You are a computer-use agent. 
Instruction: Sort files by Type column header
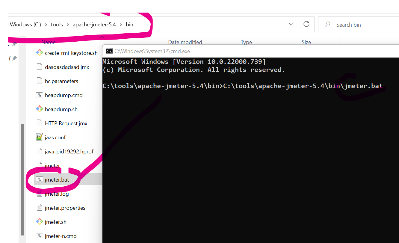click(x=246, y=42)
